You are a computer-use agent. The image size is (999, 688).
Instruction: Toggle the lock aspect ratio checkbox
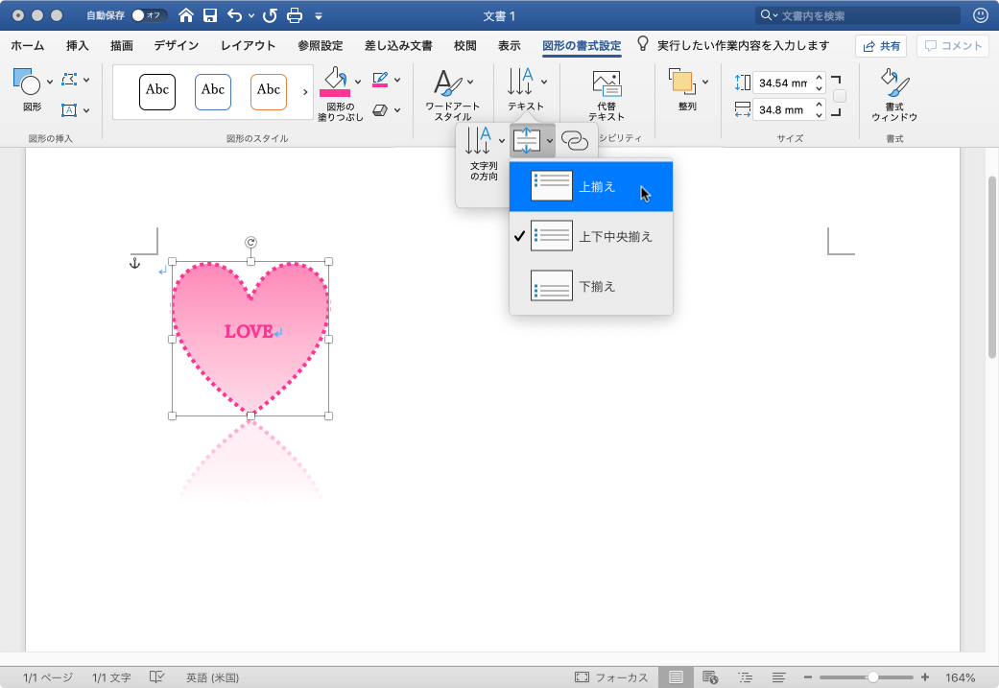click(840, 96)
